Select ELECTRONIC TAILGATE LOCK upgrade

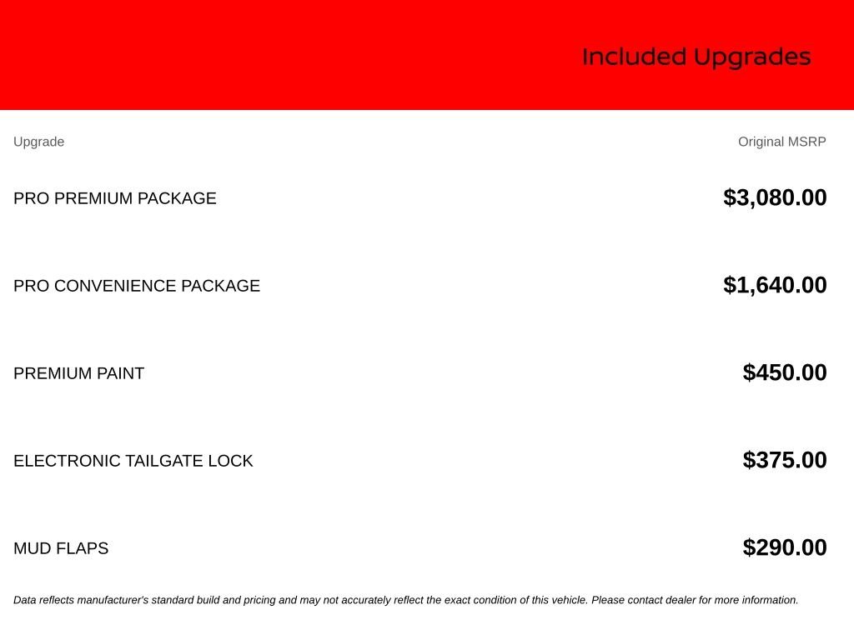click(133, 461)
